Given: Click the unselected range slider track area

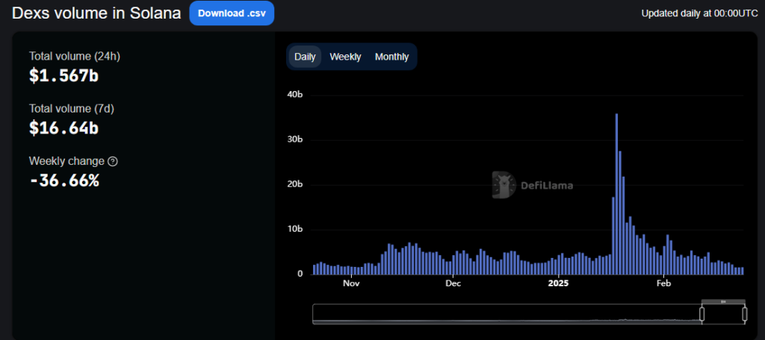Looking at the screenshot, I should [x=508, y=315].
